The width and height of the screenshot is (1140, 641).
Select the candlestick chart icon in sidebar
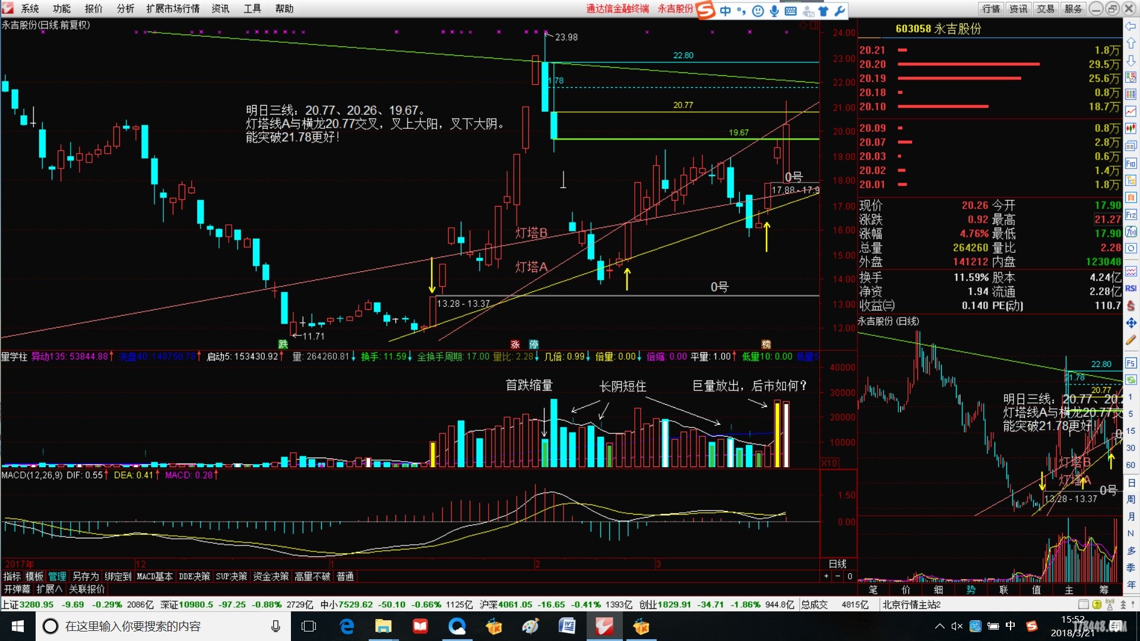click(1130, 129)
